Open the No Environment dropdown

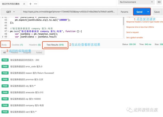pyautogui.click(x=136, y=2)
